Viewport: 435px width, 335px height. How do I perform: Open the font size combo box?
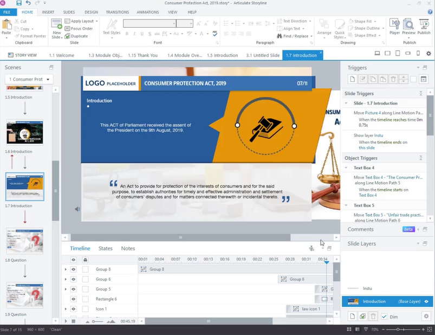[185, 23]
